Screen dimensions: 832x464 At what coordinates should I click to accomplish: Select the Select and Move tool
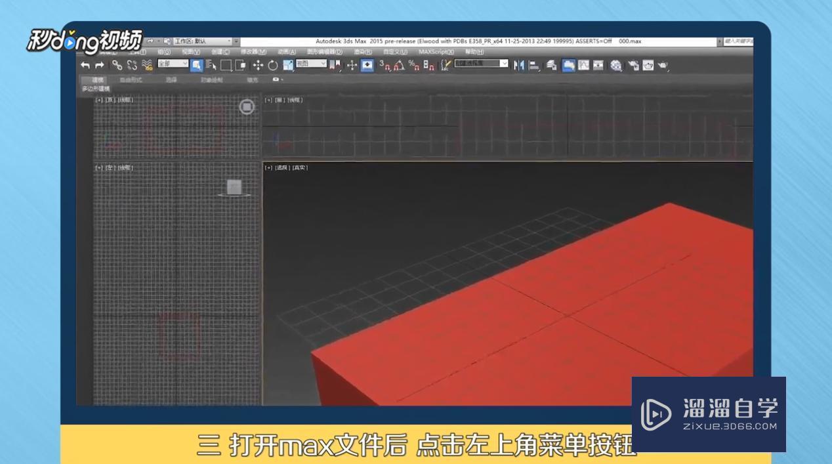pos(259,66)
